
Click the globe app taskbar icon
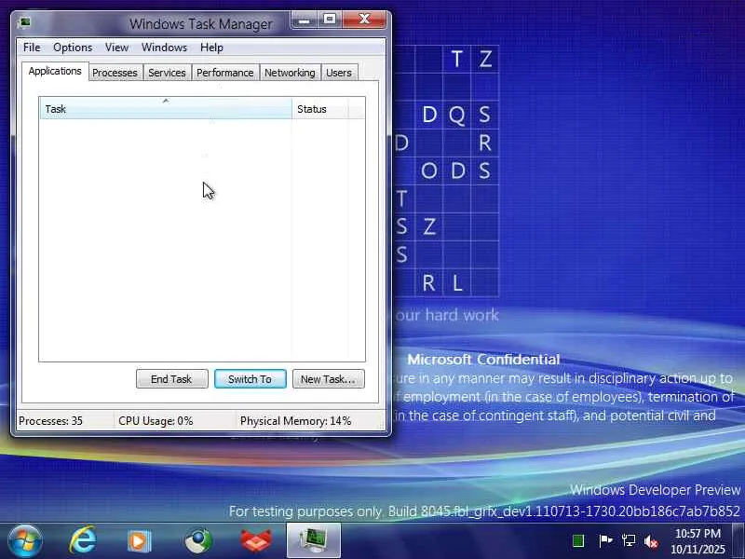click(198, 541)
